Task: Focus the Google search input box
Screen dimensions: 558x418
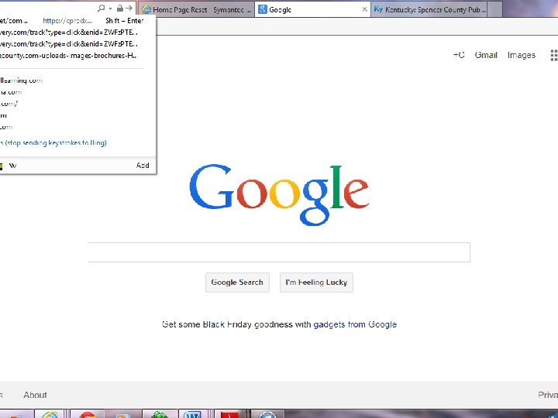Action: 279,252
